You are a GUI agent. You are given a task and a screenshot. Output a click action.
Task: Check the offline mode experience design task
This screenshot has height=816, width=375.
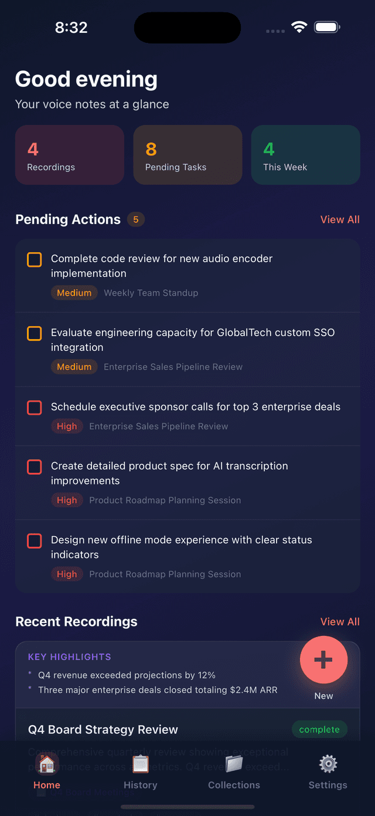pos(35,541)
